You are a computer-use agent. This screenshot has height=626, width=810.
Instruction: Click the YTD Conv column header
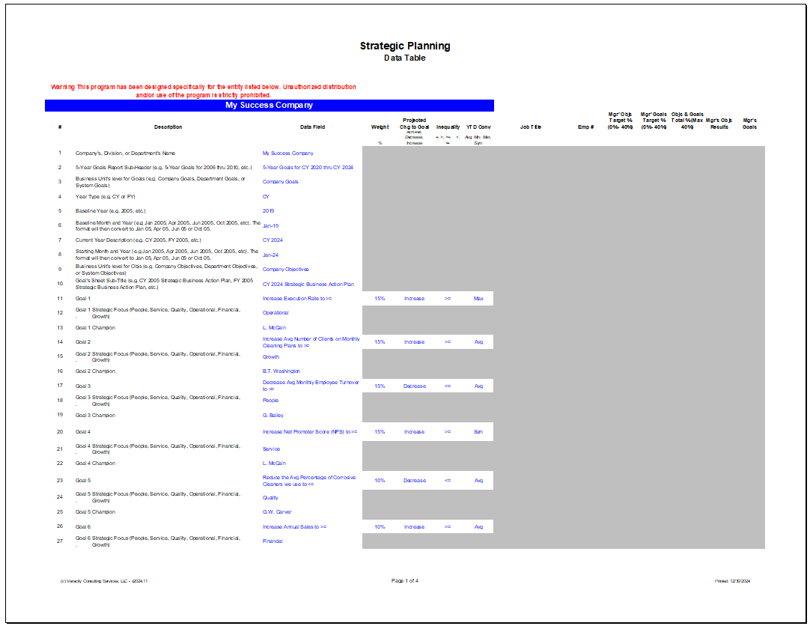pos(479,127)
